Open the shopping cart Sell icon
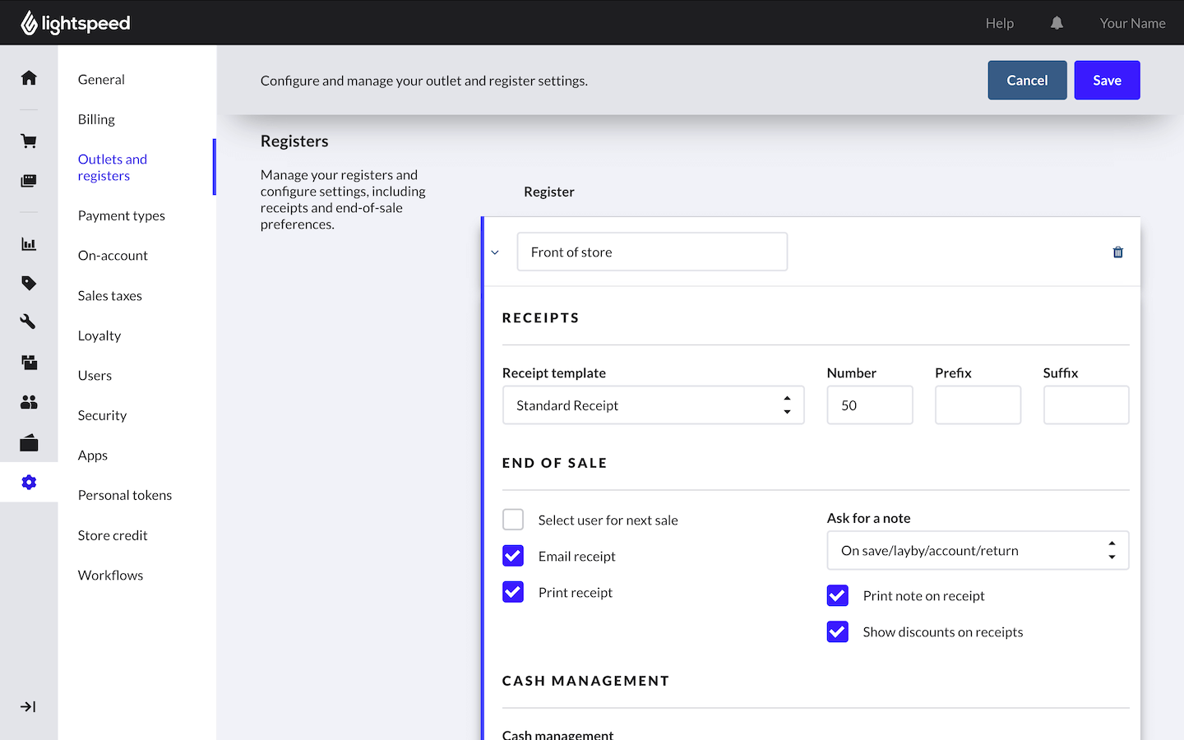The width and height of the screenshot is (1184, 740). point(29,141)
